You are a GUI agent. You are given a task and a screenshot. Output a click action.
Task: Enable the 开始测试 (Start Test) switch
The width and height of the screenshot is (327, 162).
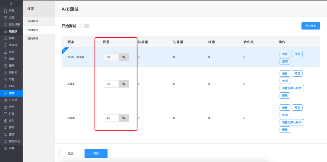(x=85, y=26)
